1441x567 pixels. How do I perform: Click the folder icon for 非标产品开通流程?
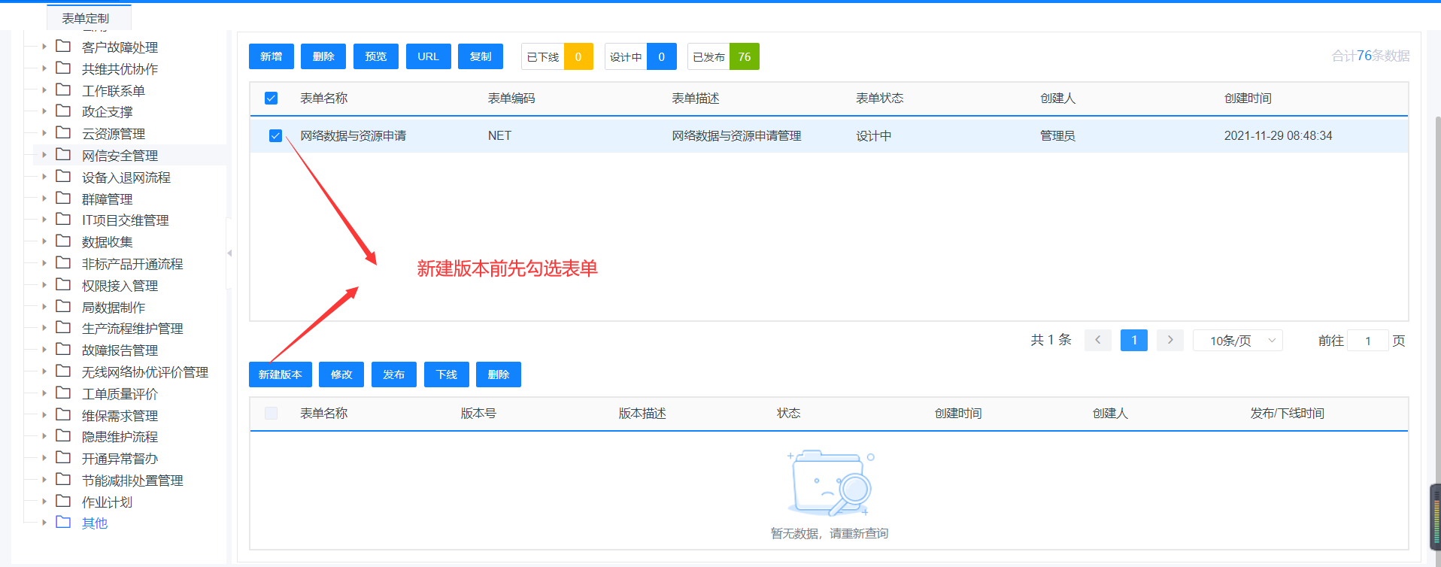coord(63,263)
